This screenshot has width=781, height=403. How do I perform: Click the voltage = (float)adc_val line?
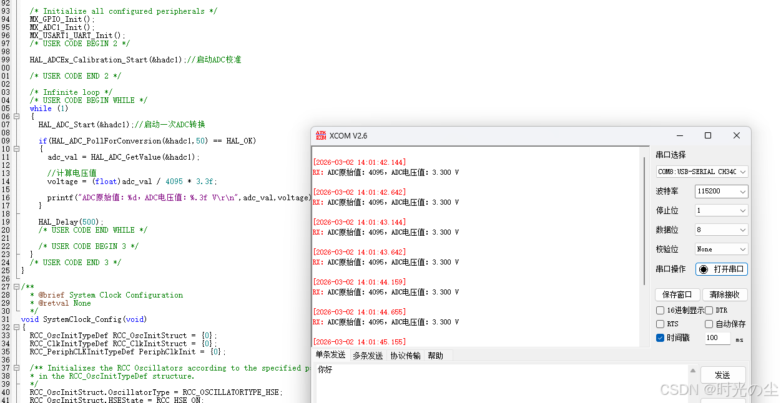(132, 182)
